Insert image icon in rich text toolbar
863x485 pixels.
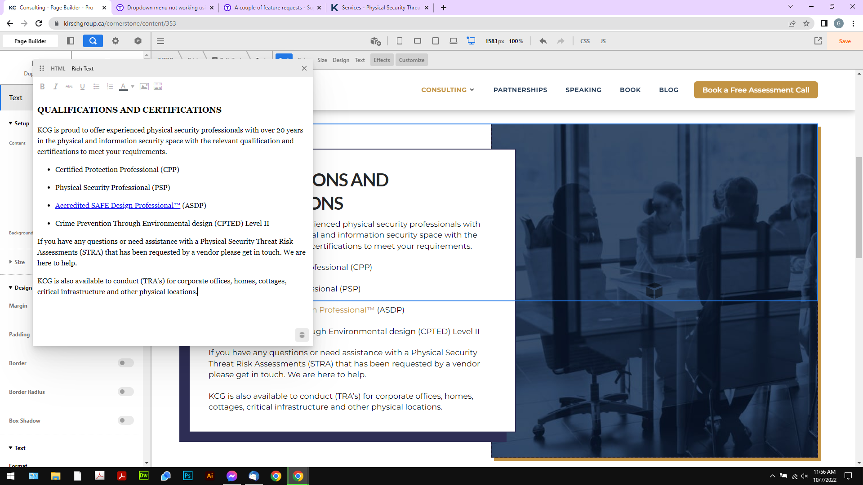pyautogui.click(x=144, y=87)
